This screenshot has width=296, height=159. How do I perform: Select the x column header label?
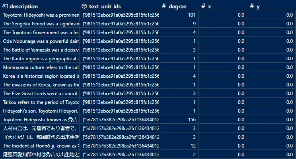209,7
